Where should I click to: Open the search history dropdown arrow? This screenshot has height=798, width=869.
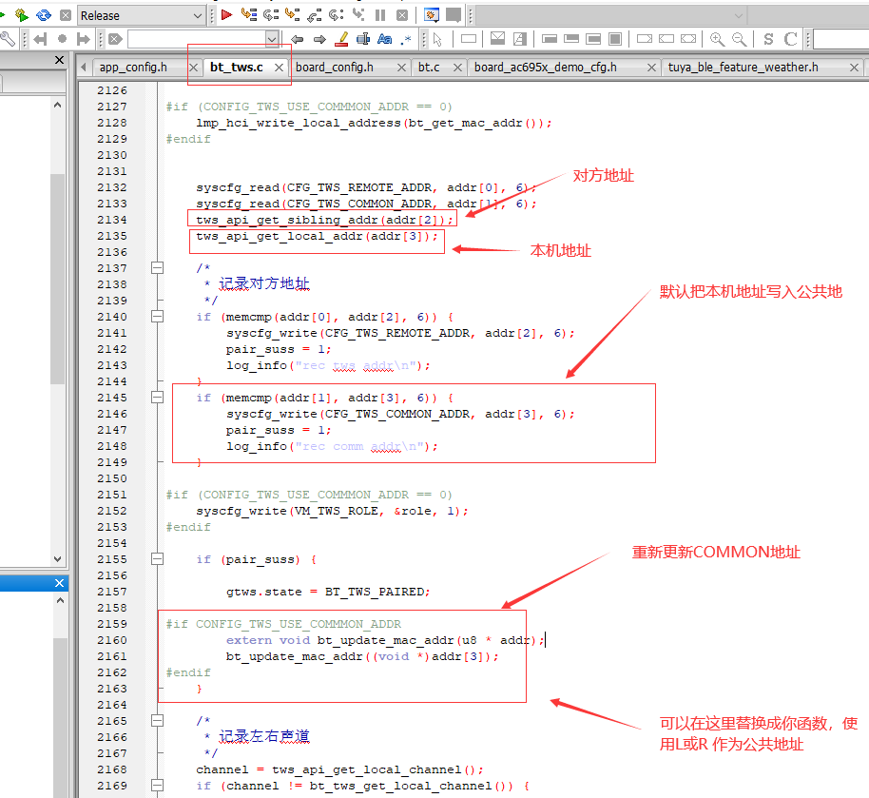point(272,39)
